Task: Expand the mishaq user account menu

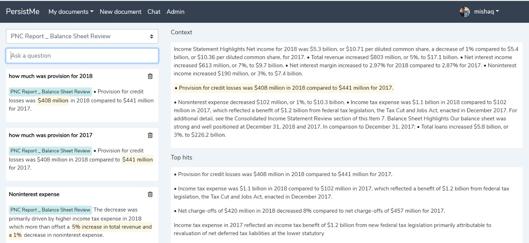Action: pyautogui.click(x=486, y=12)
